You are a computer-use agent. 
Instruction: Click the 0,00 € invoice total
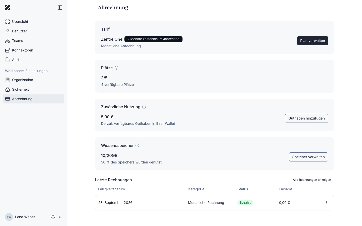pyautogui.click(x=284, y=203)
